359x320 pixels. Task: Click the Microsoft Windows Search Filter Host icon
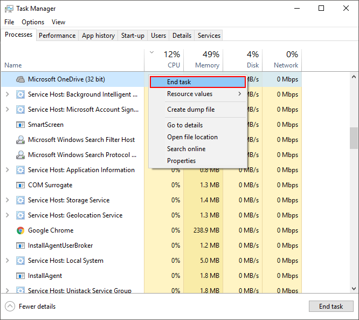click(x=20, y=140)
